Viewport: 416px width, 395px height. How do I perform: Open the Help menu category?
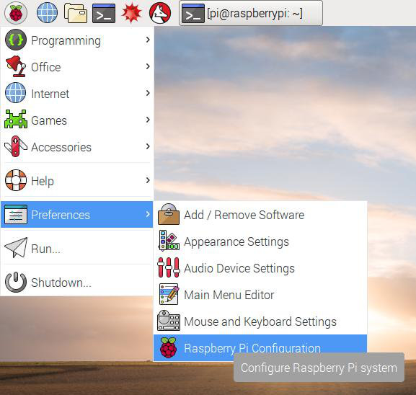click(77, 180)
